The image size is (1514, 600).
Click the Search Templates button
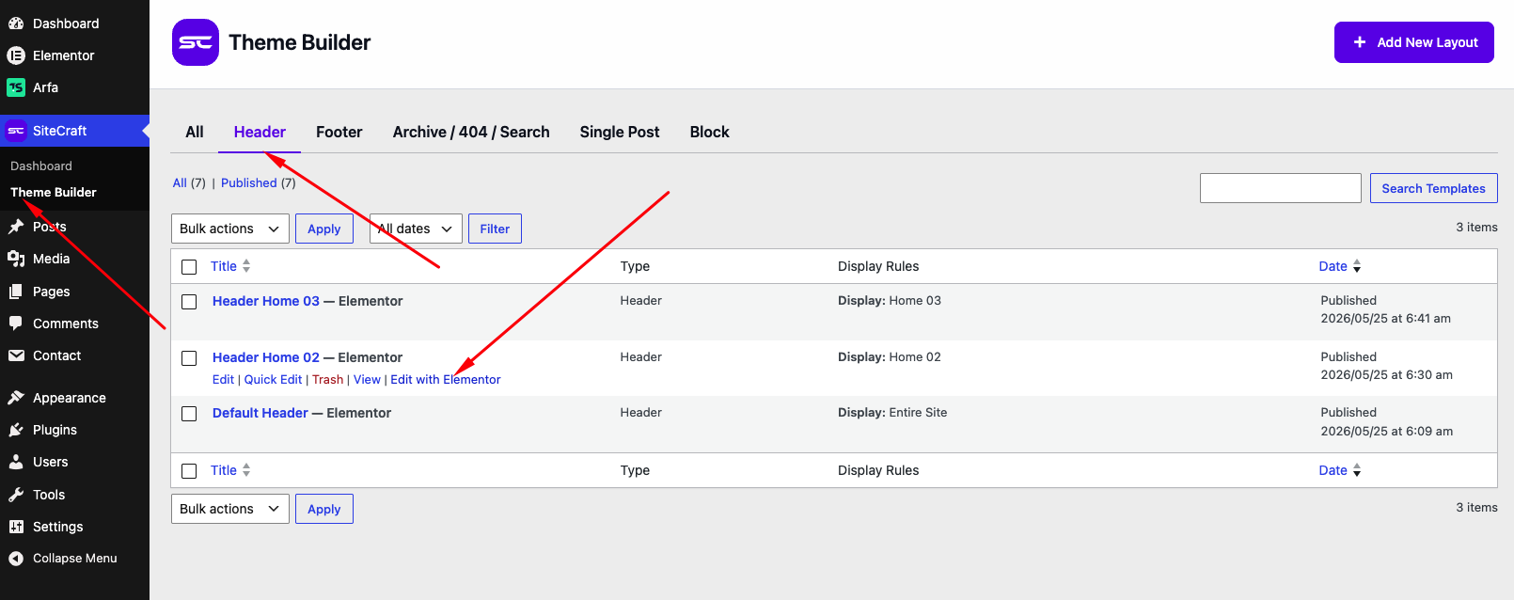click(x=1434, y=188)
